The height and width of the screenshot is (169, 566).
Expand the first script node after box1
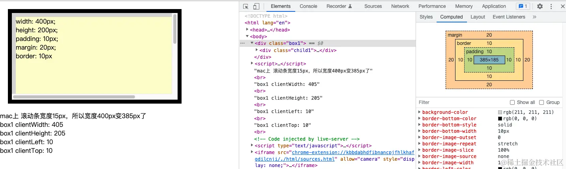click(252, 63)
